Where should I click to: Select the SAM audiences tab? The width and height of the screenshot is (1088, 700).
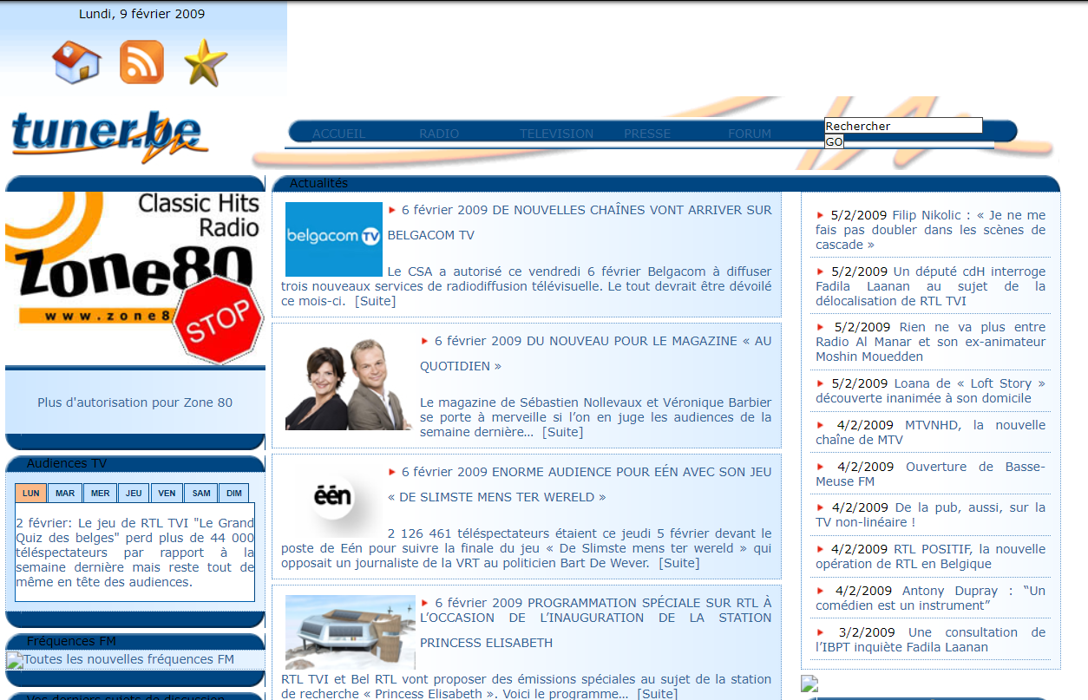pyautogui.click(x=201, y=494)
